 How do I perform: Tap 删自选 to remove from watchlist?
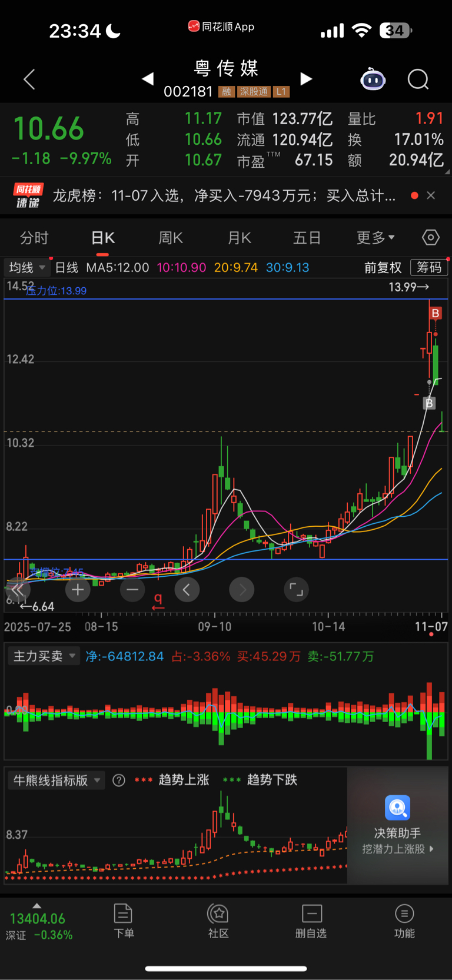click(311, 921)
